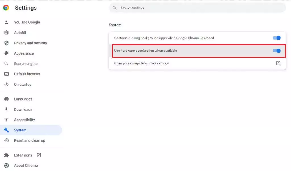Viewport: 291px width, 171px height.
Task: Click the Languages globe icon
Action: (6, 99)
